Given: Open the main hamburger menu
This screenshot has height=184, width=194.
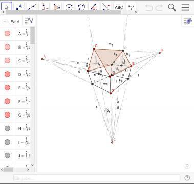Looking at the screenshot, I should (x=185, y=7).
